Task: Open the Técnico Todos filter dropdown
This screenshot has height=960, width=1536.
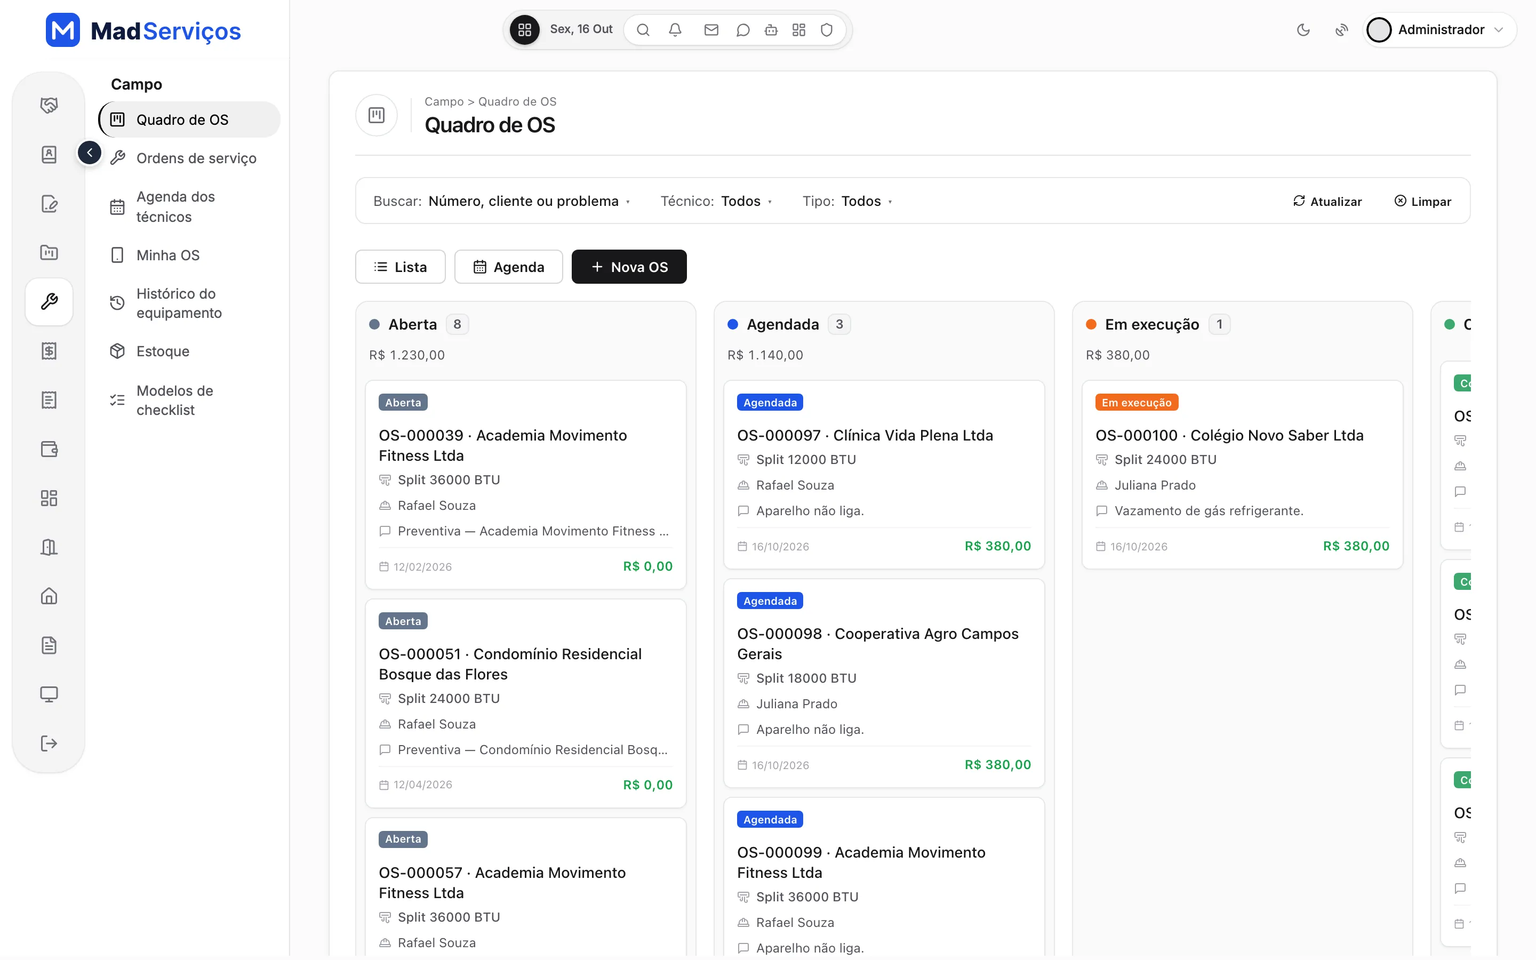Action: (716, 201)
